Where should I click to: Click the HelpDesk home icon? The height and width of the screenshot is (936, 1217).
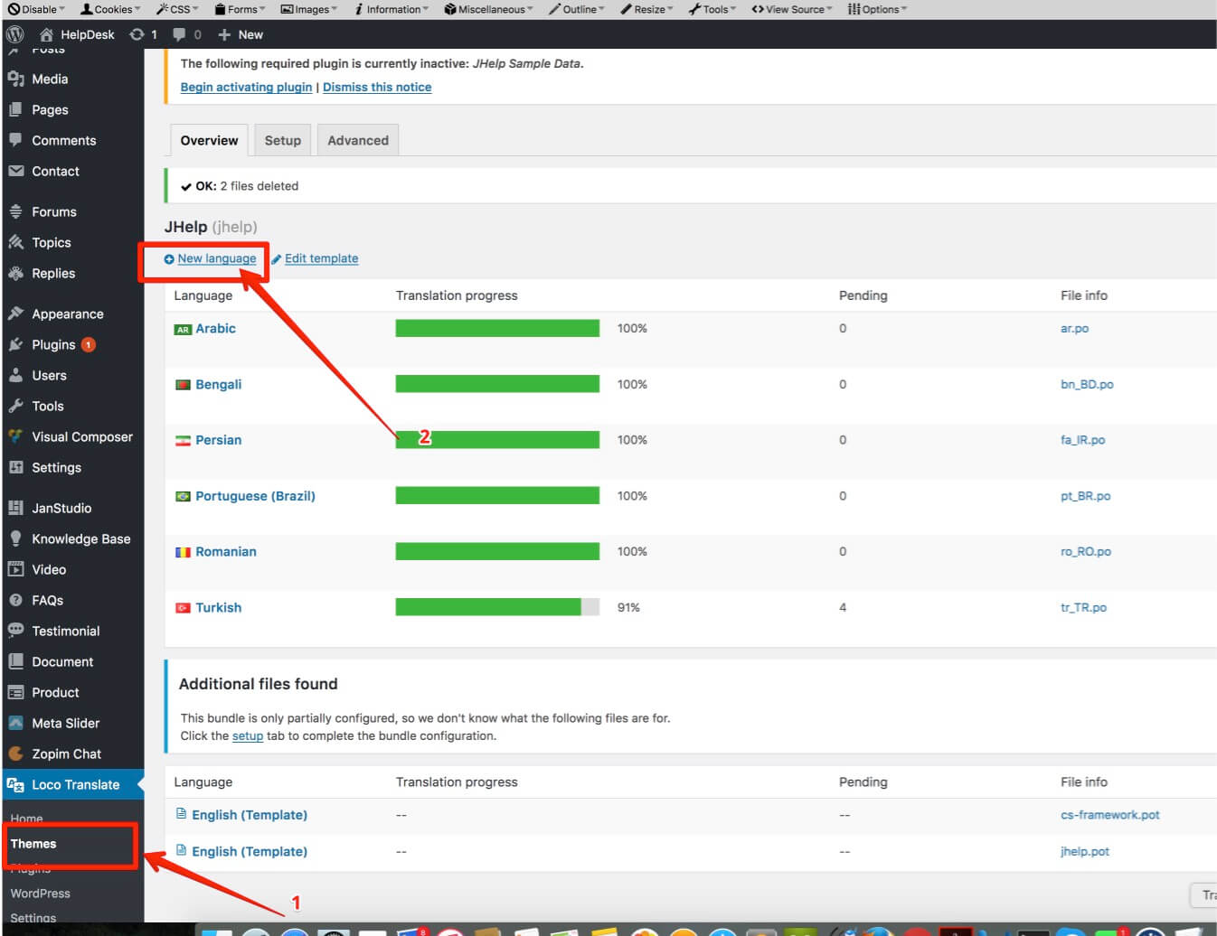click(x=46, y=34)
